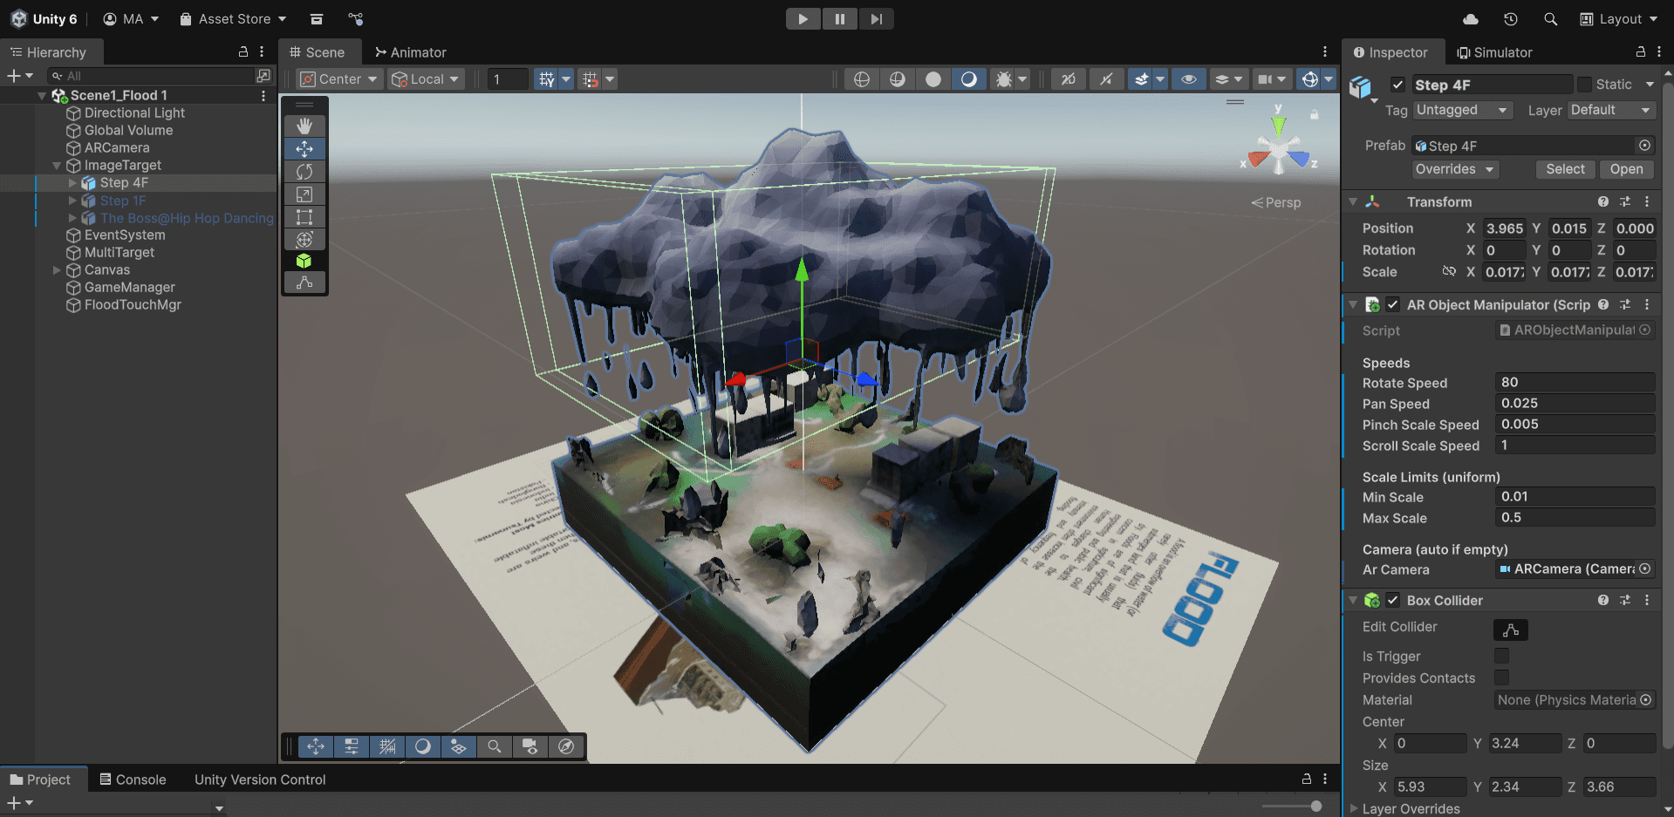Open the Package Manager icon in top bar
1674x817 pixels.
317,19
